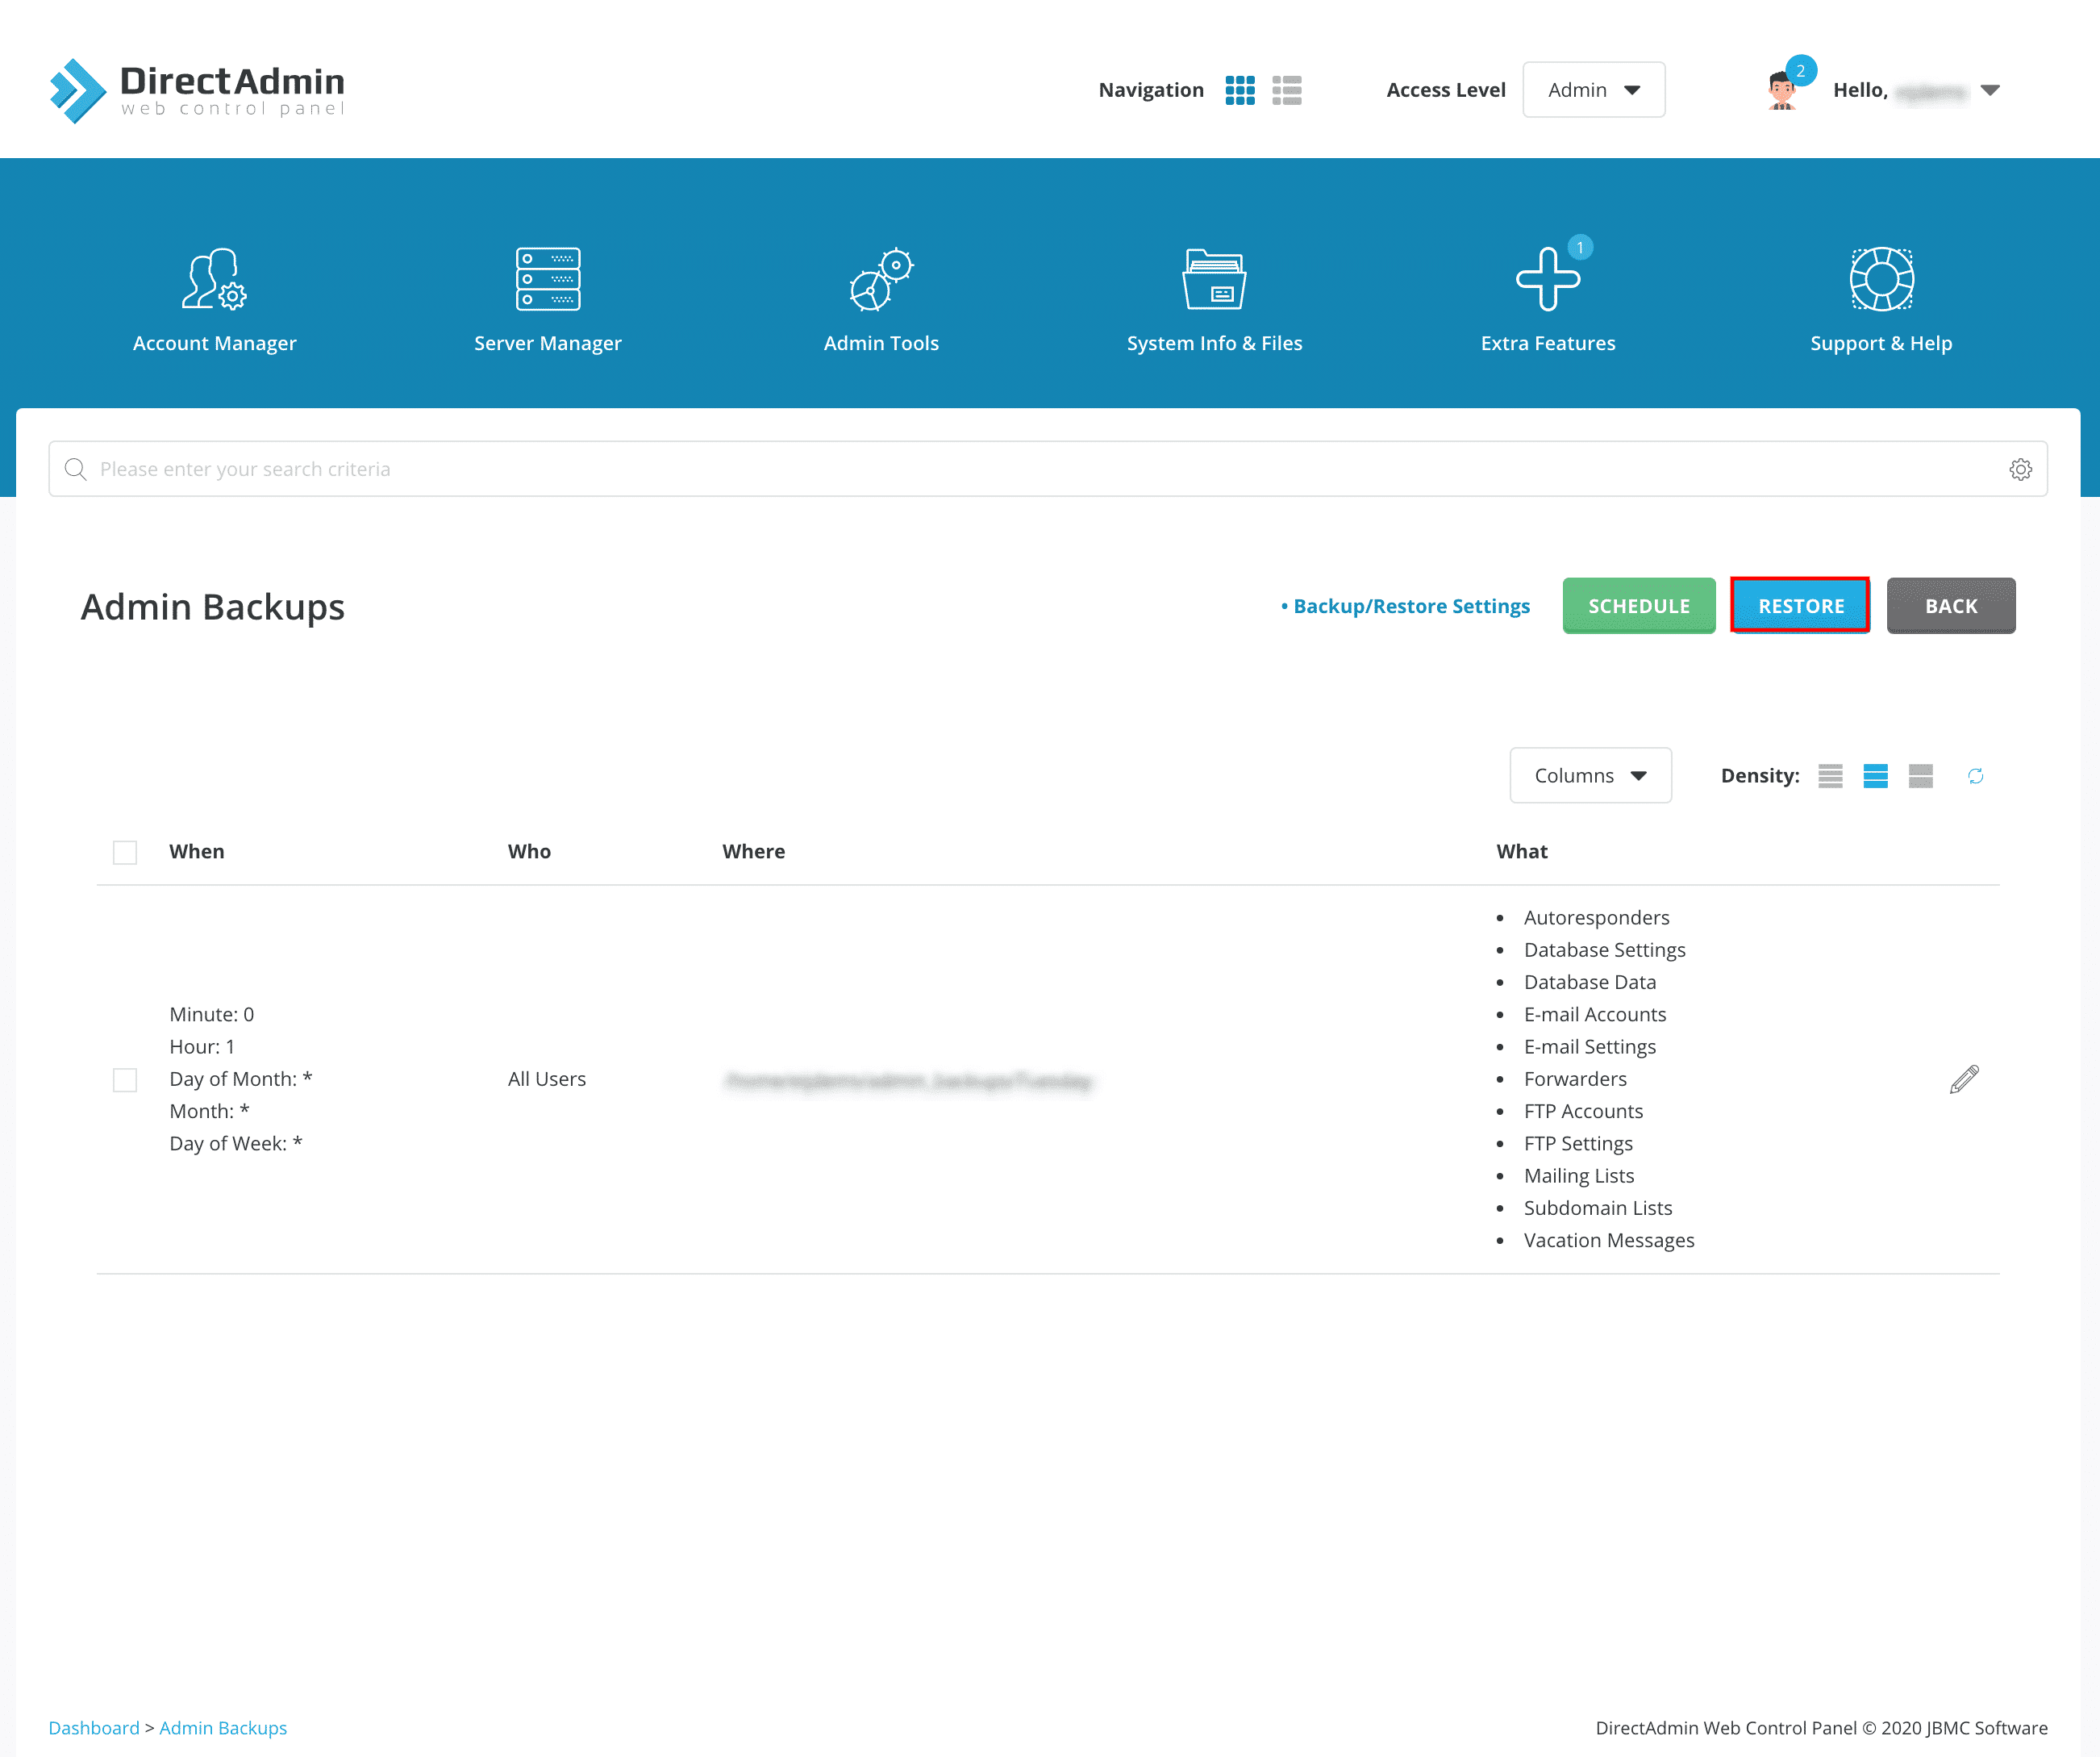Click the Forwarders list item
Viewport: 2100px width, 1757px height.
(1575, 1079)
